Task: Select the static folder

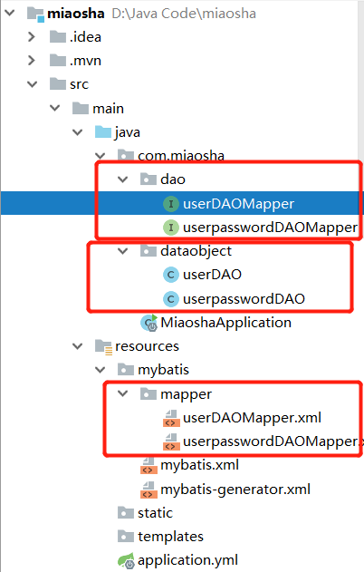Action: pos(145,513)
